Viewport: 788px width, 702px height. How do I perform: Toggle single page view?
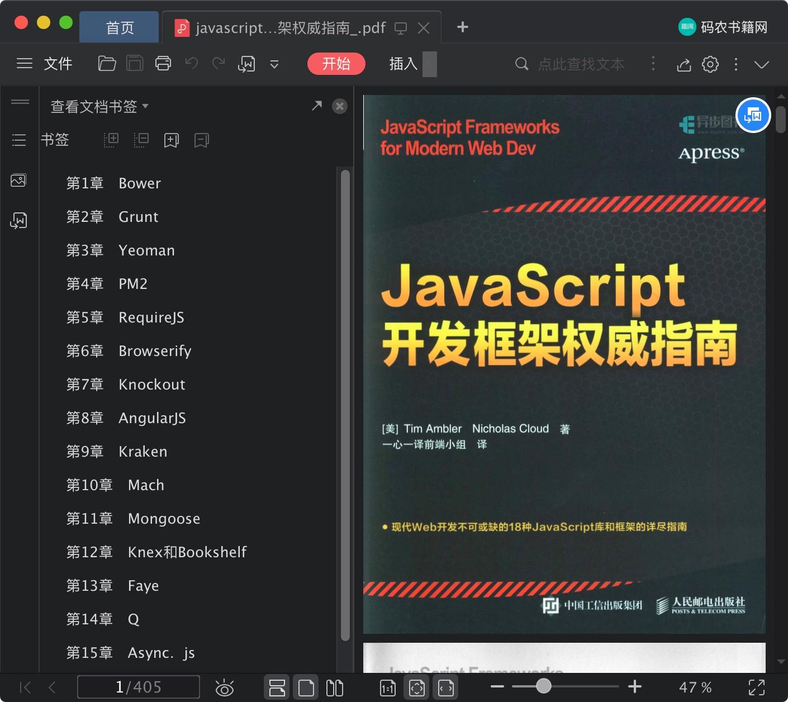[306, 687]
